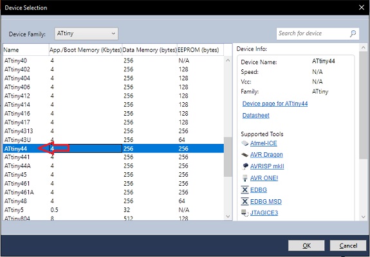Open Device page for ATtiny44 link

tap(275, 103)
